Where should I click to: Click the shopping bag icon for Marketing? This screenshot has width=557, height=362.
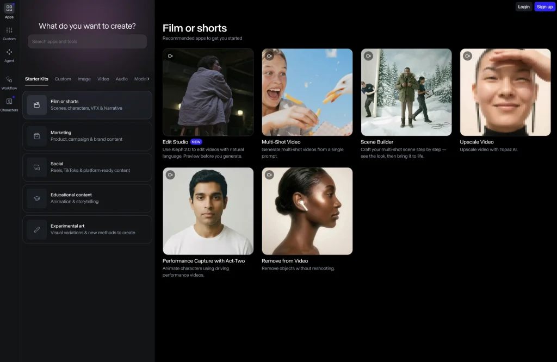pyautogui.click(x=36, y=136)
